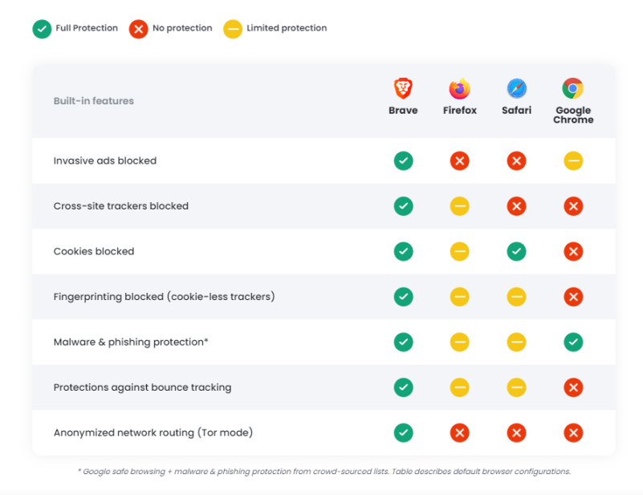Click the 'No protection' legend text

click(182, 28)
